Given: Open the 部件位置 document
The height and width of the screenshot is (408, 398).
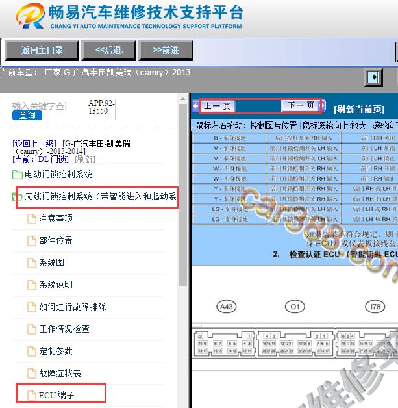Looking at the screenshot, I should click(x=56, y=240).
